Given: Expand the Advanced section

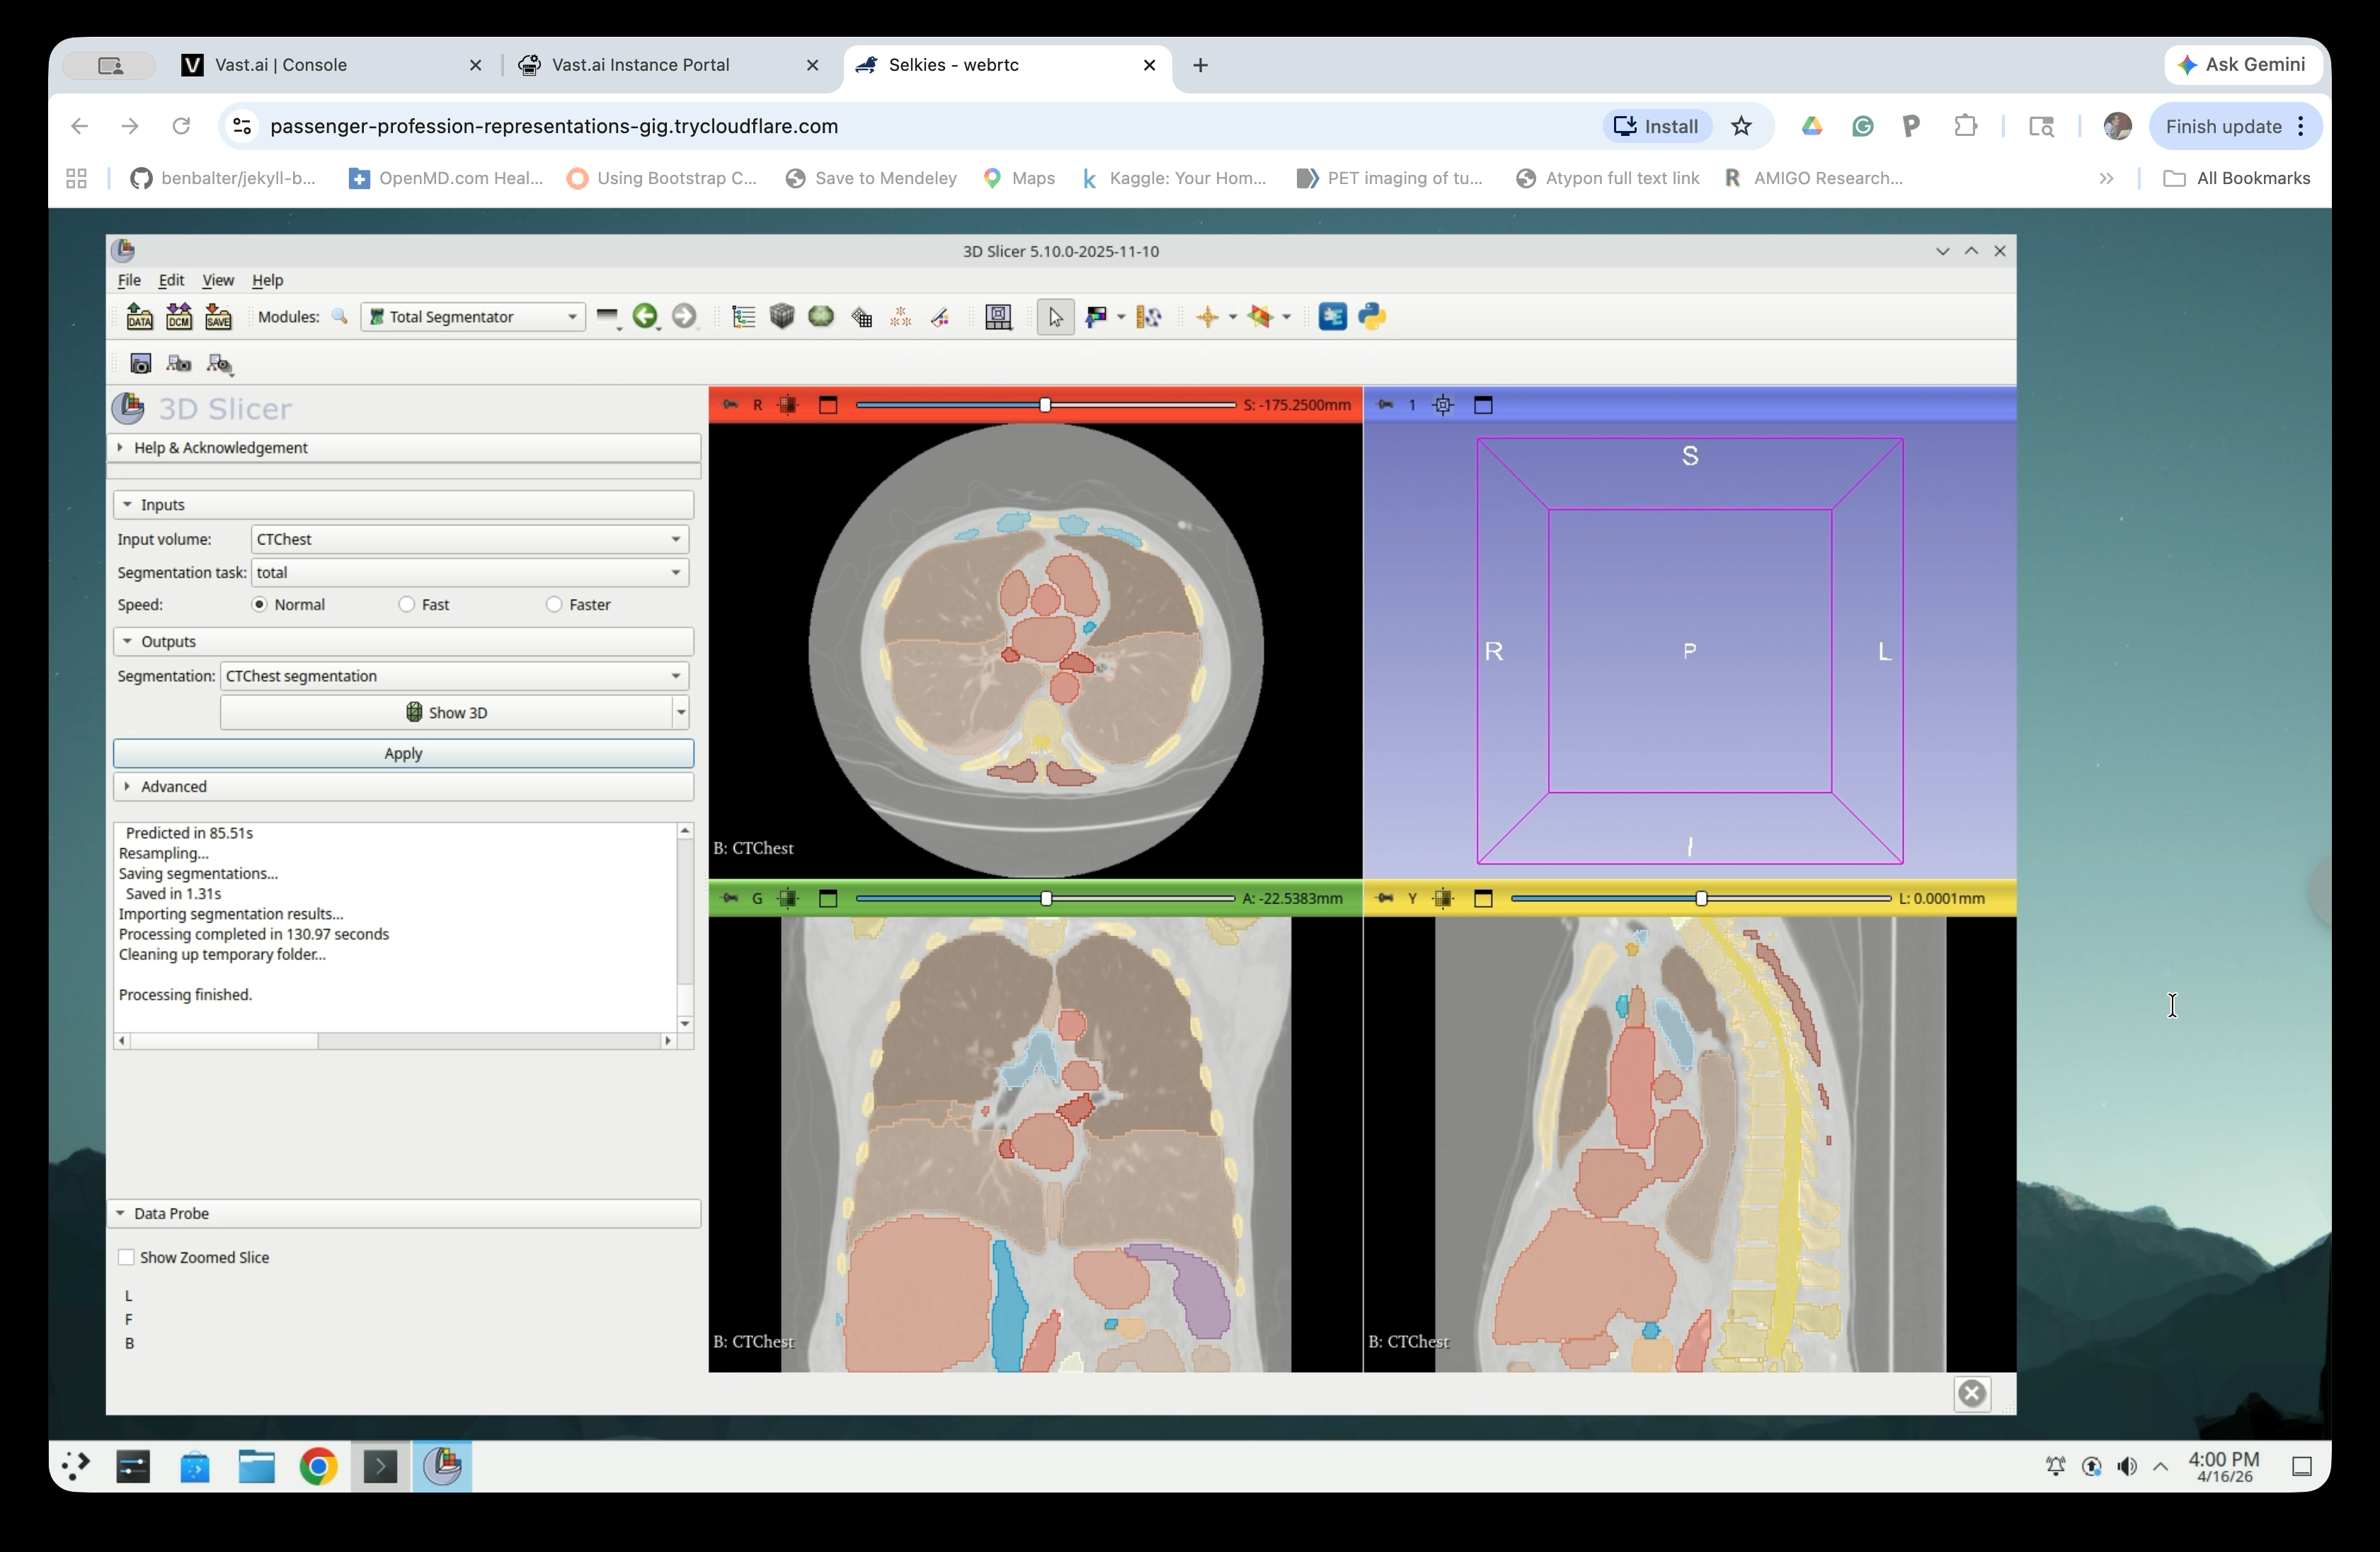Looking at the screenshot, I should pos(176,786).
